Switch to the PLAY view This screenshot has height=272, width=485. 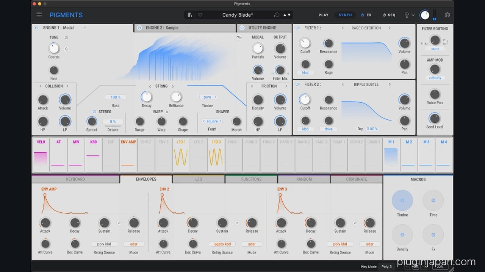click(x=324, y=15)
